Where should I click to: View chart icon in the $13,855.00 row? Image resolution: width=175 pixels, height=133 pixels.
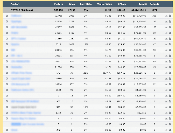click(166, 84)
